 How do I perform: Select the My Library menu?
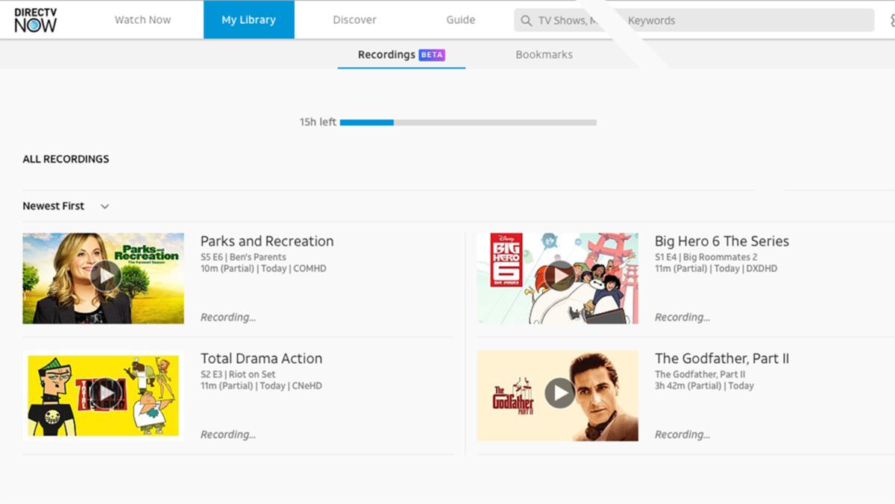point(249,20)
